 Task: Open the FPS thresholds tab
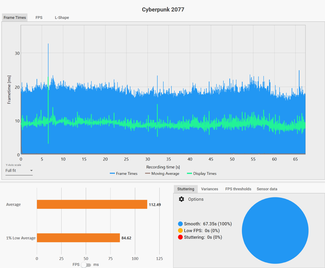click(x=238, y=189)
